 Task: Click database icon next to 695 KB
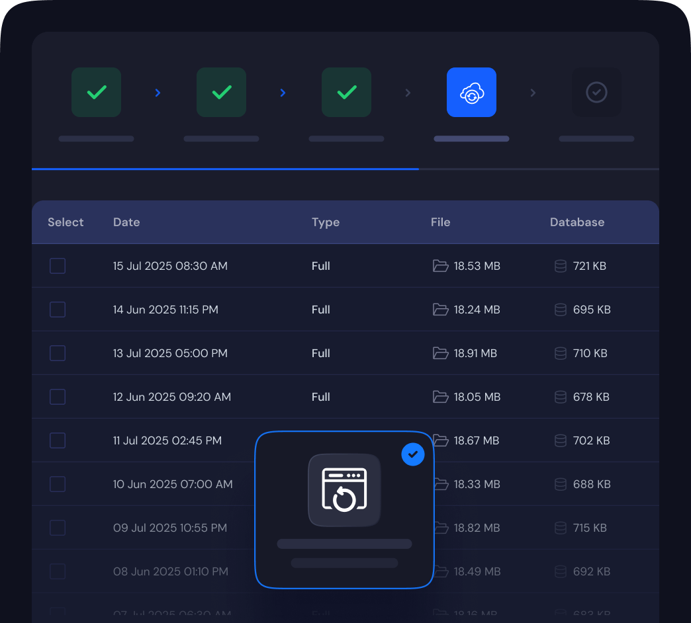(x=561, y=310)
